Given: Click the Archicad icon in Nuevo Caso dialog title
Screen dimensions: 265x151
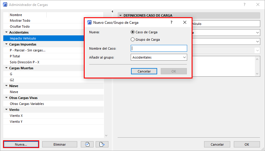Looking at the screenshot, I should [89, 22].
